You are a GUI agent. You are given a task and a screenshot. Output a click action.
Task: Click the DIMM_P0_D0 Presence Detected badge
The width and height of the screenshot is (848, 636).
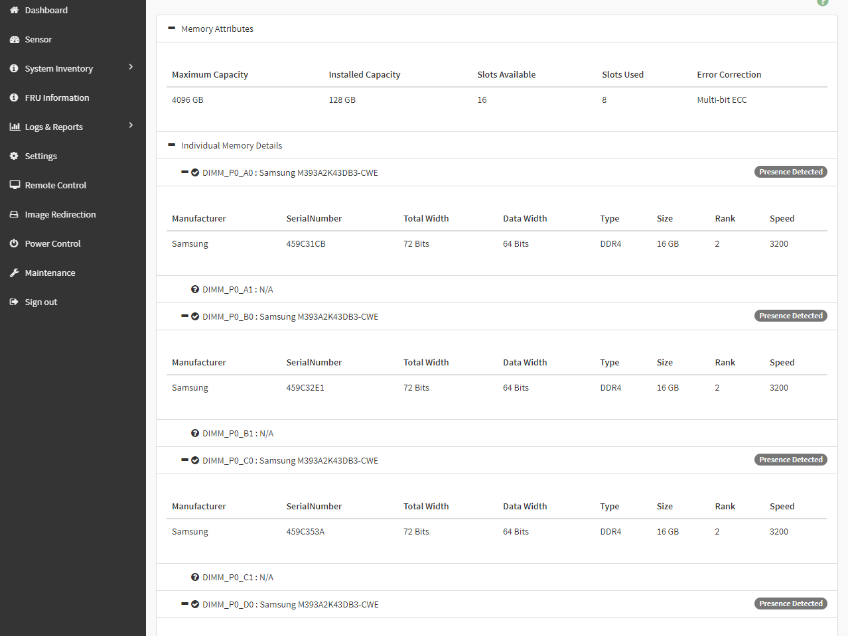791,604
